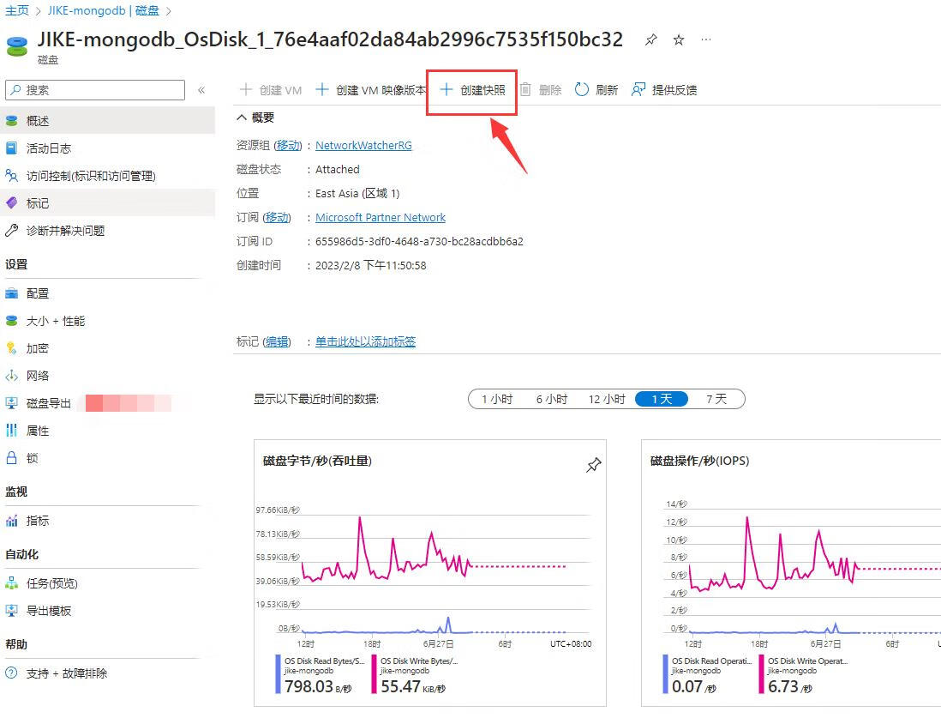Image resolution: width=941 pixels, height=718 pixels.
Task: Open the 标记 tags page
Action: click(107, 203)
